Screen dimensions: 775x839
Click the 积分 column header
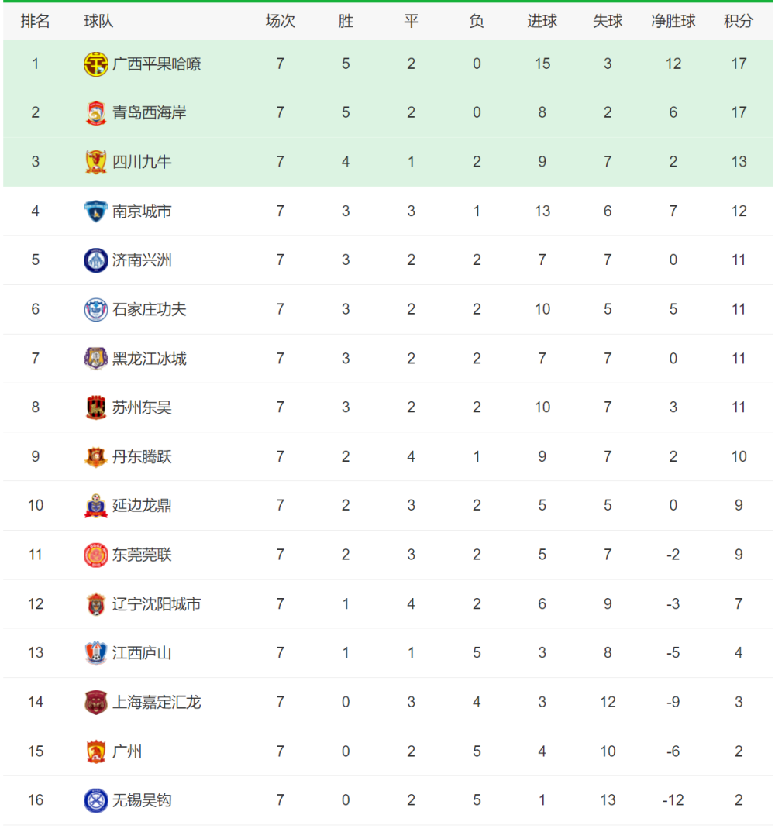pyautogui.click(x=739, y=22)
